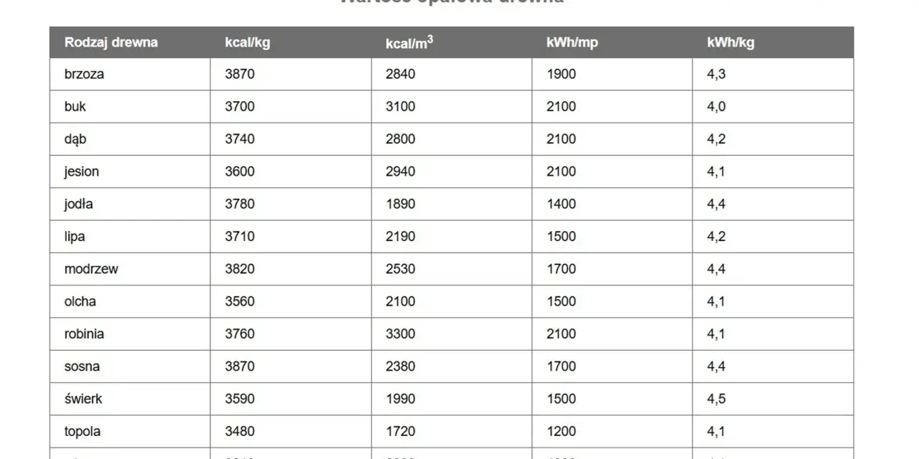Image resolution: width=919 pixels, height=459 pixels.
Task: Select the robinia row name cell
Action: pos(130,334)
